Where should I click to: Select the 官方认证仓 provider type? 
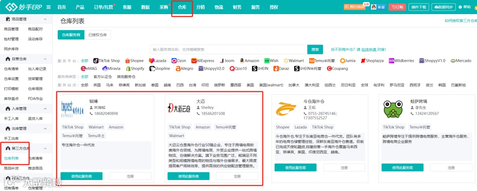[102, 77]
